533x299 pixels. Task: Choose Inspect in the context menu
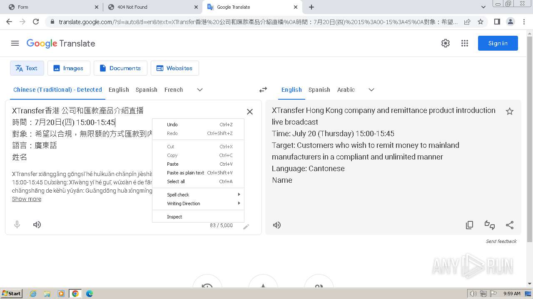(x=198, y=217)
